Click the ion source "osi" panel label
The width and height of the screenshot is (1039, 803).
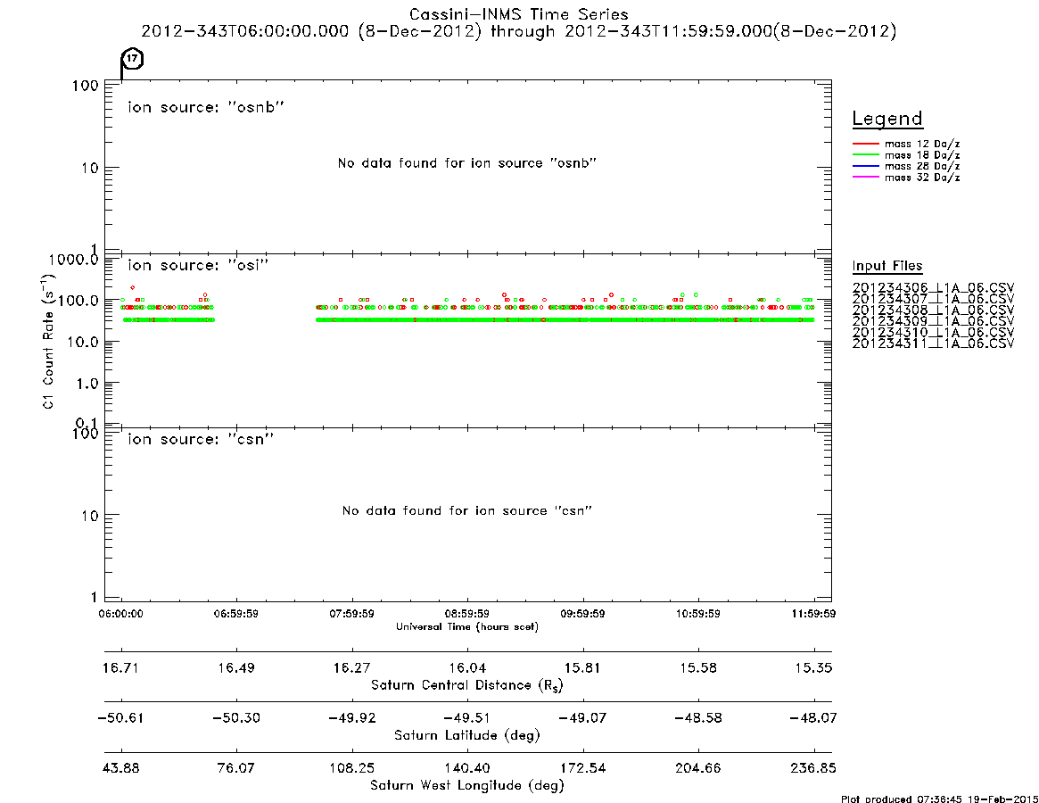(x=198, y=265)
